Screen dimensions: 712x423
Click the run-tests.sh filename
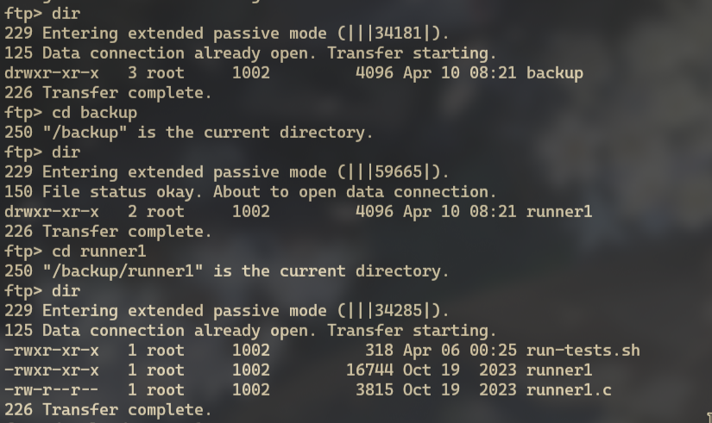click(x=583, y=351)
